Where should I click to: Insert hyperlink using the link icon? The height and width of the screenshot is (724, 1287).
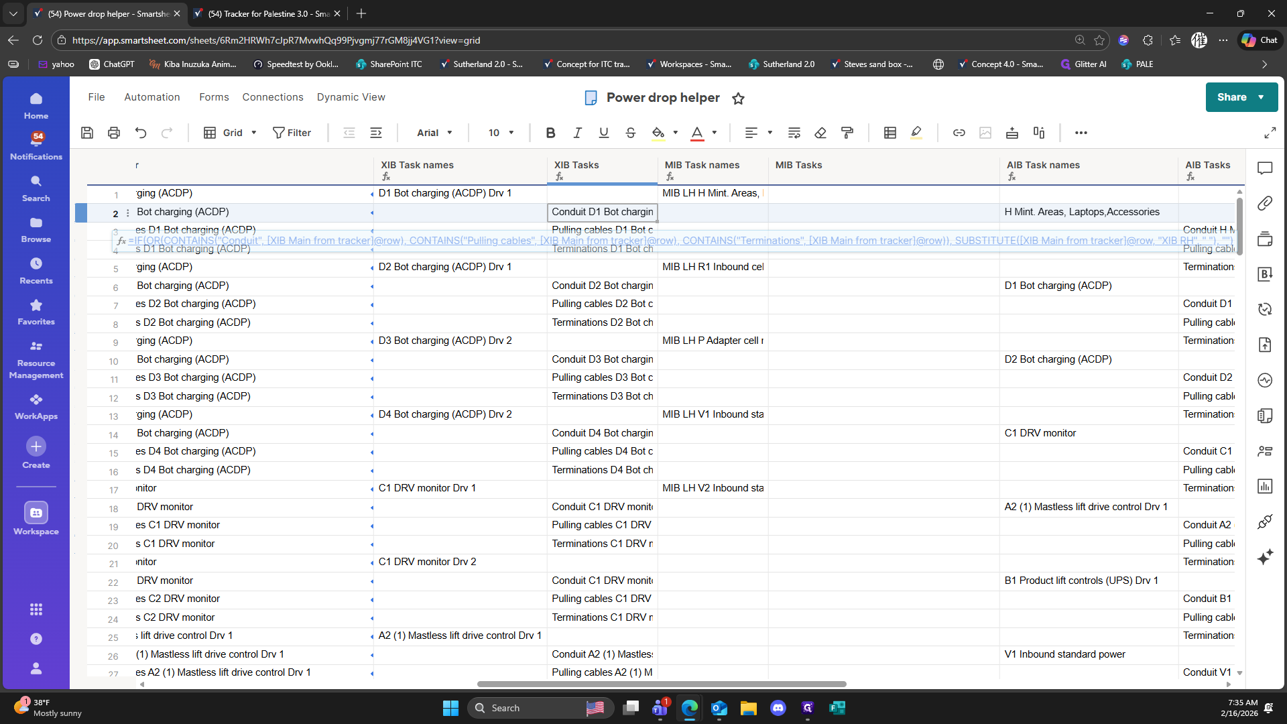click(959, 133)
